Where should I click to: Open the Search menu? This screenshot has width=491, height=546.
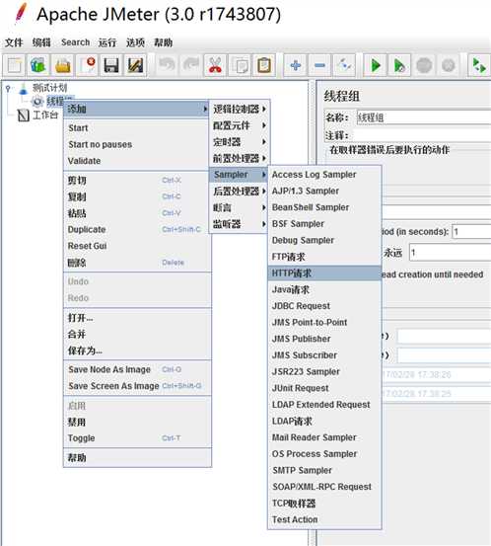pos(76,42)
